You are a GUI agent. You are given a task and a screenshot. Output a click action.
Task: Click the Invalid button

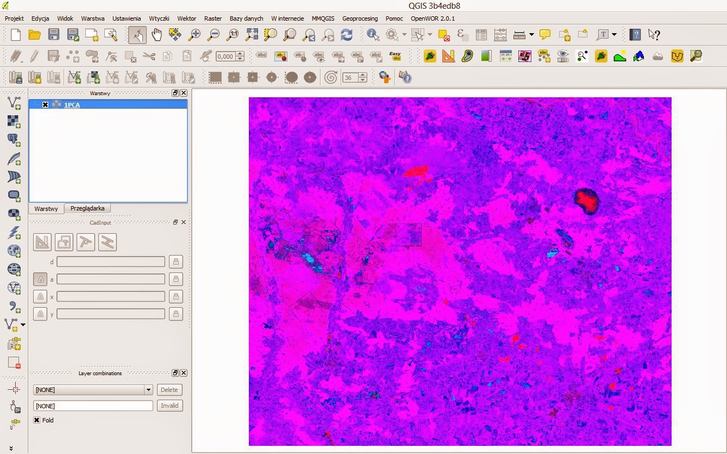click(x=170, y=406)
